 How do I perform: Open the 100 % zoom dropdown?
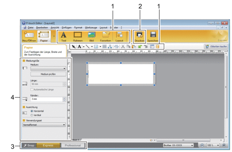point(213,145)
